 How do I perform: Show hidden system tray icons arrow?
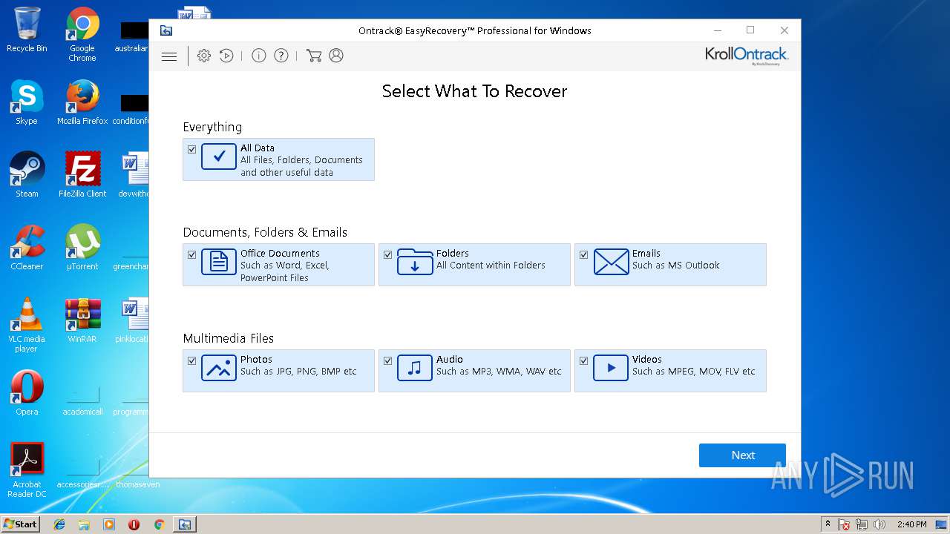[828, 524]
